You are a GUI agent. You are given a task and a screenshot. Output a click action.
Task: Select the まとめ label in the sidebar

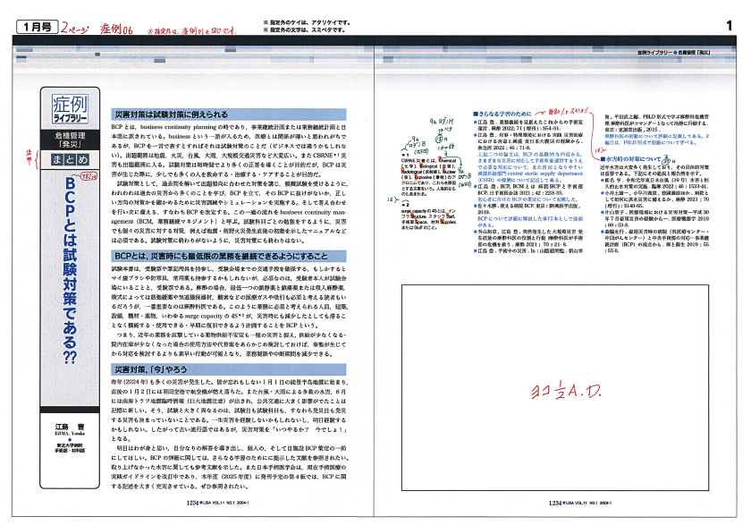[67, 158]
